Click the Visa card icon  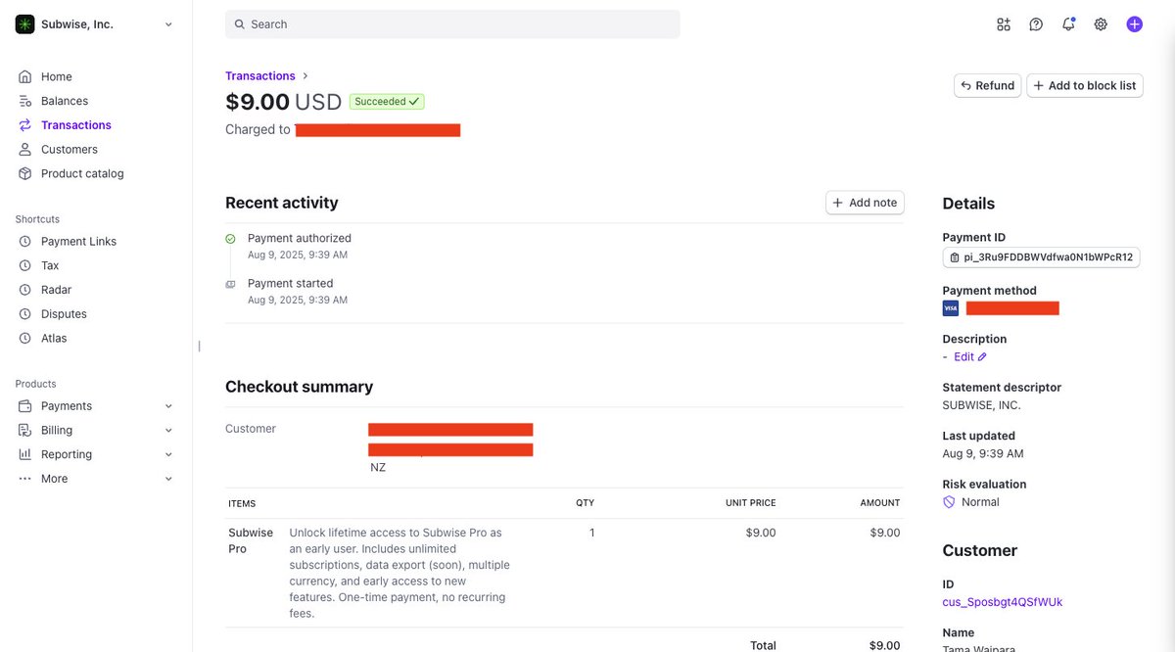tap(951, 308)
